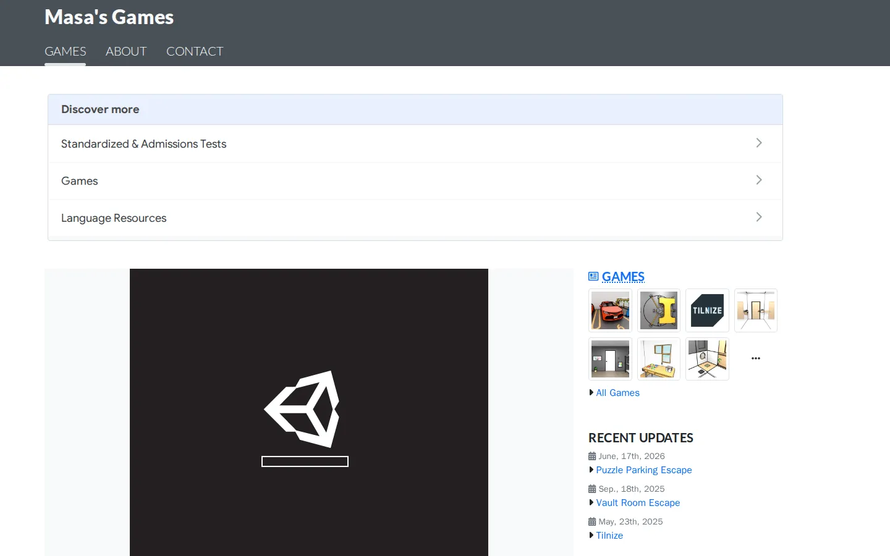Open the yellow table and window thumbnail
Screen dimensions: 890x556
point(659,359)
